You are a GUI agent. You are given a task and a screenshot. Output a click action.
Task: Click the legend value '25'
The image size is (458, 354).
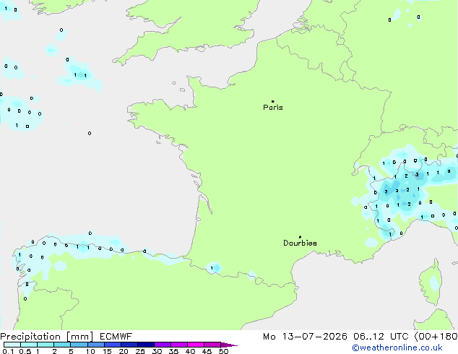pyautogui.click(x=140, y=351)
